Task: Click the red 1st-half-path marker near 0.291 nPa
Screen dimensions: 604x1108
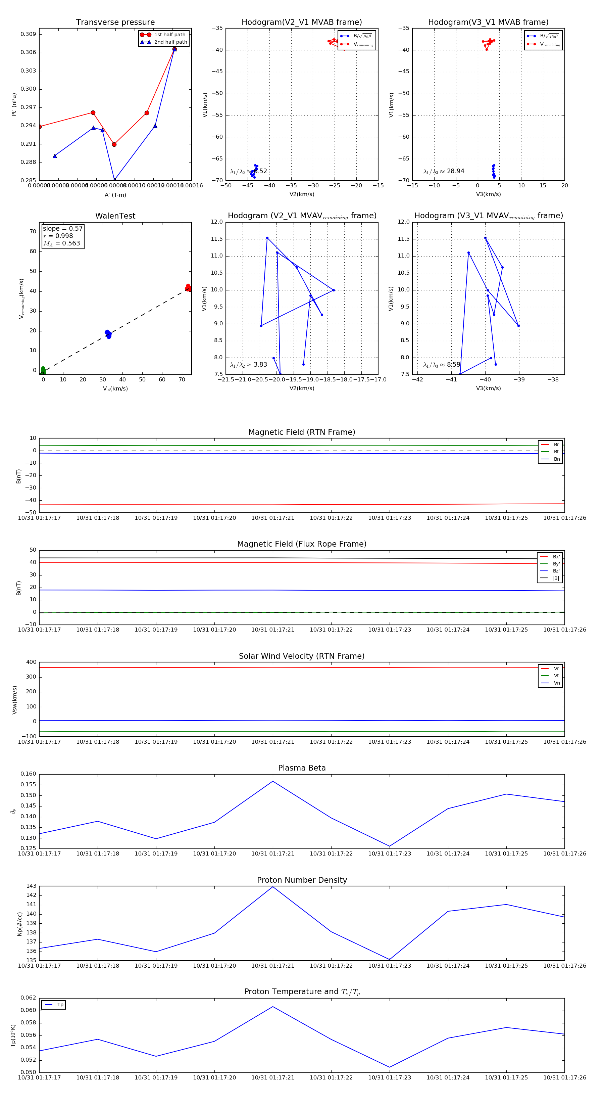Action: (x=114, y=144)
